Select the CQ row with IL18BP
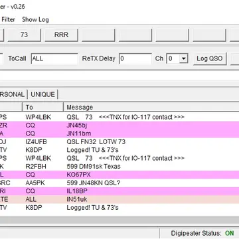 [119, 191]
